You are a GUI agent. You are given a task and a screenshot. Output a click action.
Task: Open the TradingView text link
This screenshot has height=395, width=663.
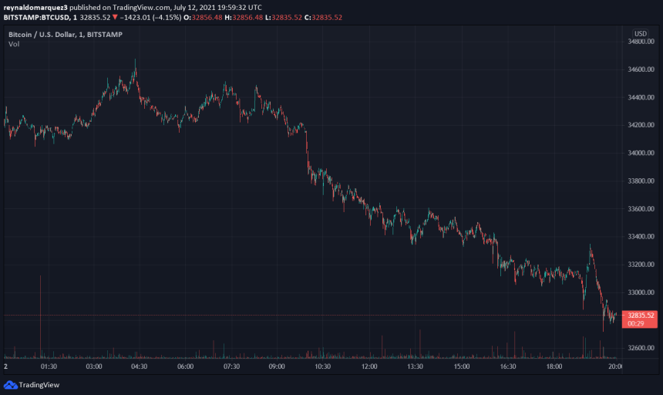coord(39,385)
